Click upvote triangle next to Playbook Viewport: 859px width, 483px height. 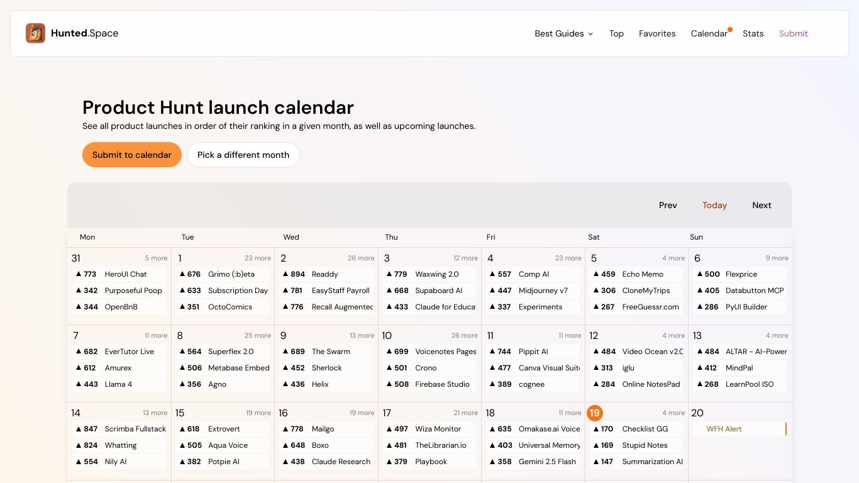389,462
